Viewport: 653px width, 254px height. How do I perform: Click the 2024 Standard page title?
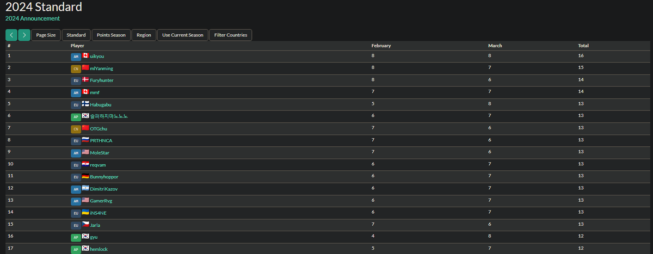44,7
